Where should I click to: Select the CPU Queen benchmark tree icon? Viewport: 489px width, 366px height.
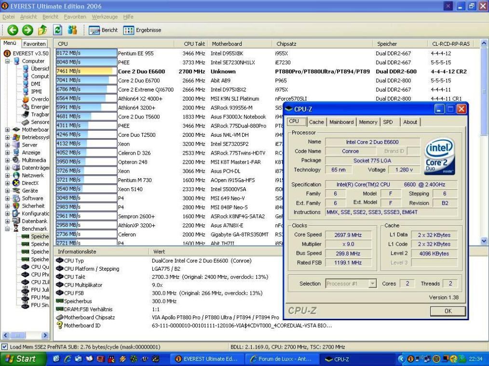point(26,267)
